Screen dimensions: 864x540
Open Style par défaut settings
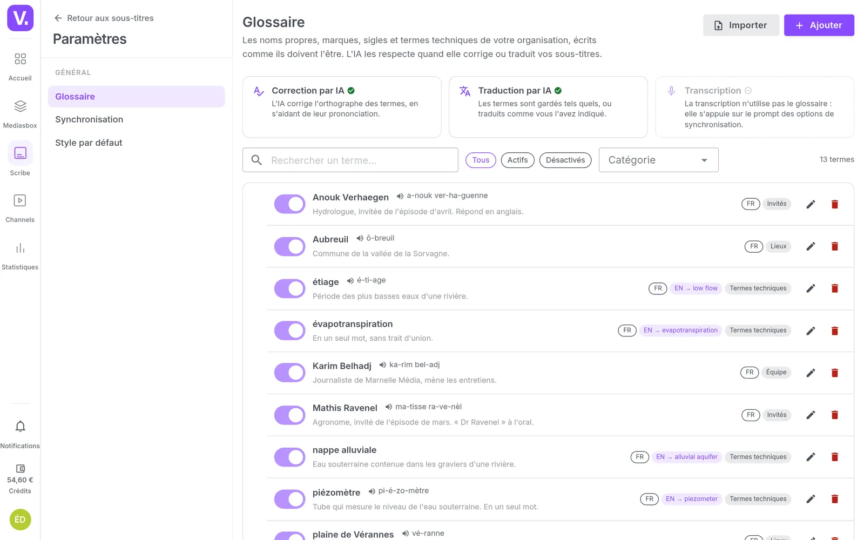(136, 143)
